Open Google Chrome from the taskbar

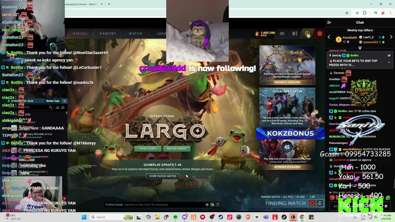tap(302, 217)
